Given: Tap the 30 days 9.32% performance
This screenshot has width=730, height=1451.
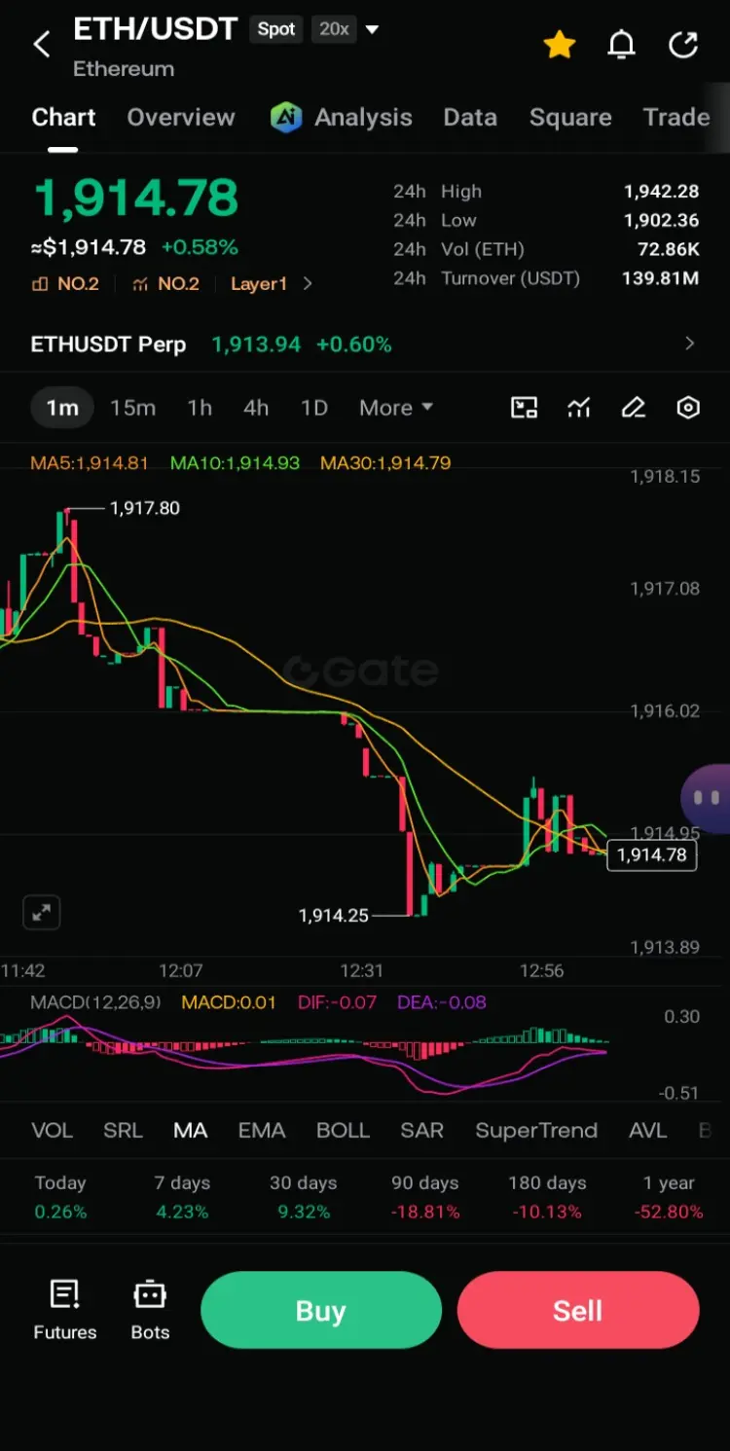Looking at the screenshot, I should coord(304,1197).
